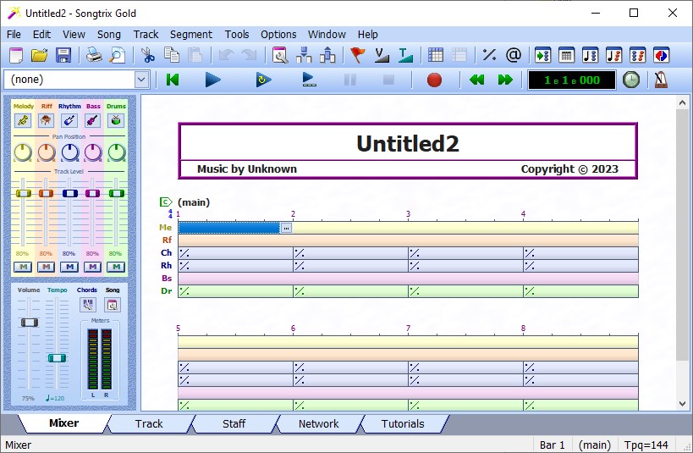Start recording with the red Record button
Viewport: 693px width, 453px height.
[x=434, y=80]
